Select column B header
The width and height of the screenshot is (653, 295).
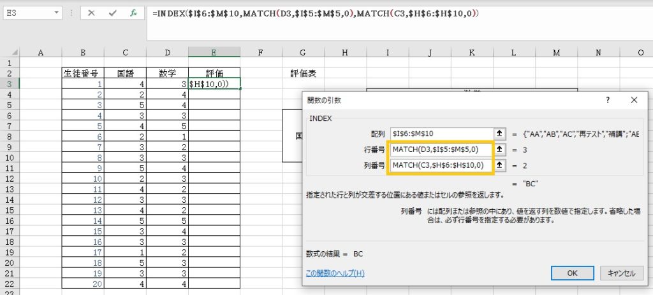(x=83, y=53)
